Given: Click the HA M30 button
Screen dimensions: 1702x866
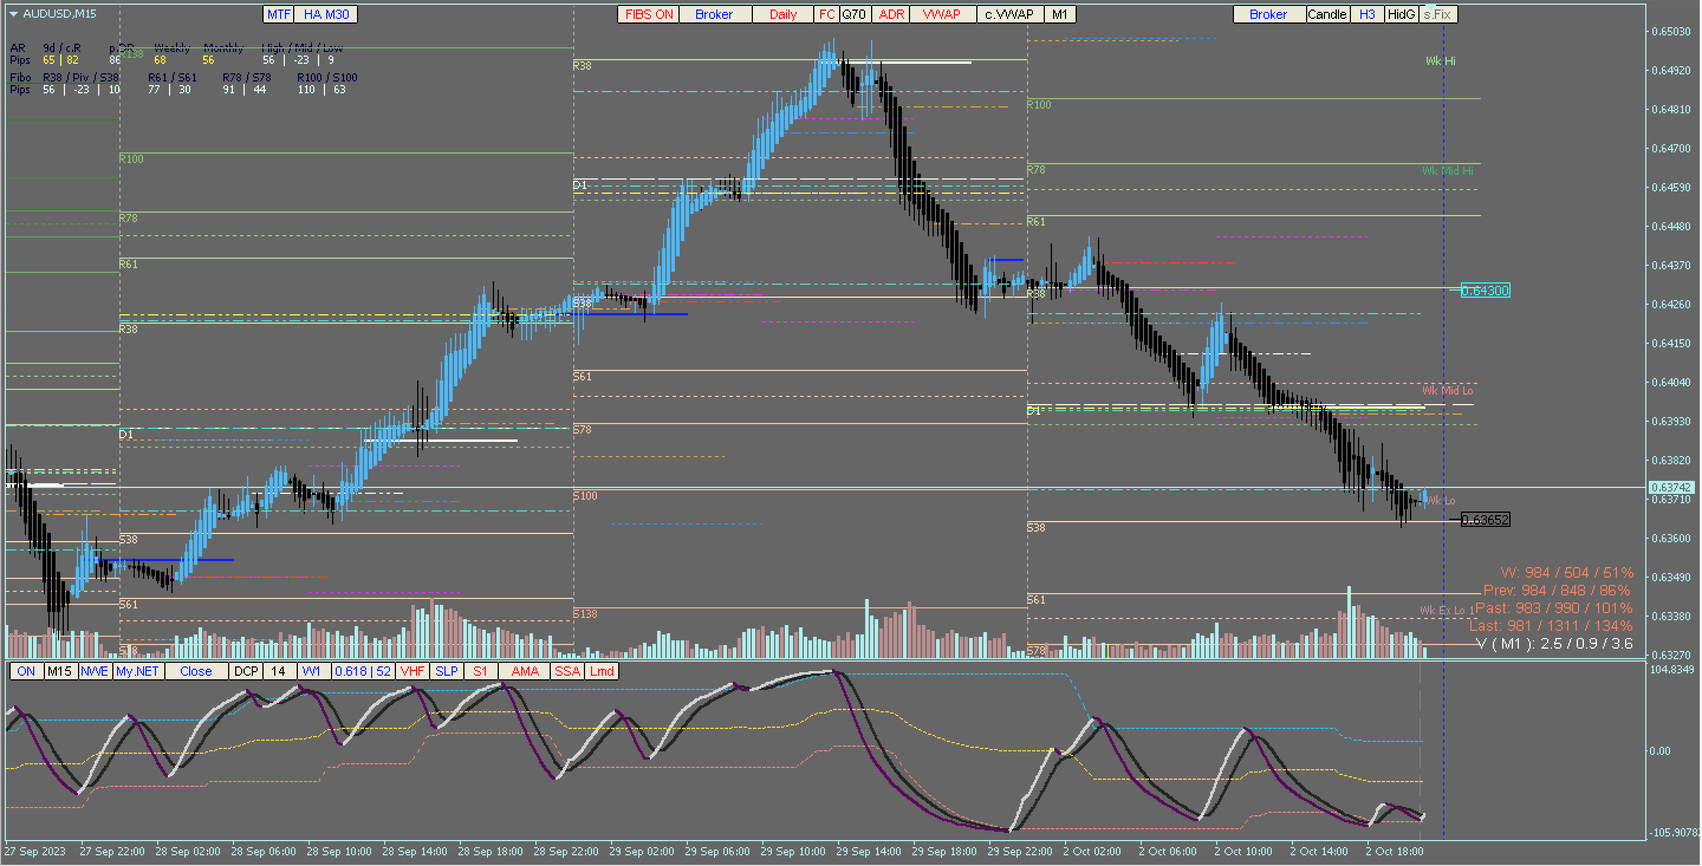Looking at the screenshot, I should click(x=326, y=15).
